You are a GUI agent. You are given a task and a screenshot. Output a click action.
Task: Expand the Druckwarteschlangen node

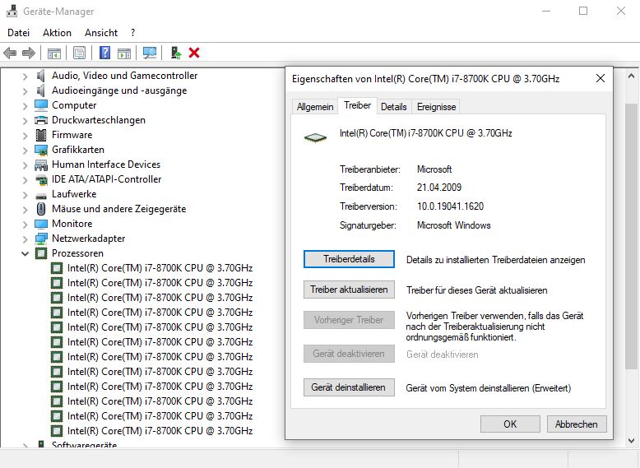point(25,121)
